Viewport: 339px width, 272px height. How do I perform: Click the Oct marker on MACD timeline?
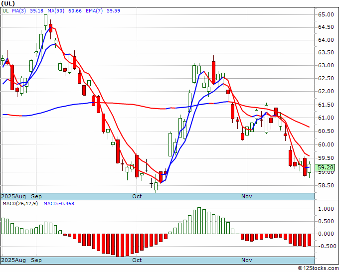137,260
